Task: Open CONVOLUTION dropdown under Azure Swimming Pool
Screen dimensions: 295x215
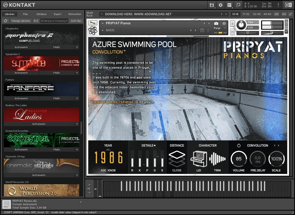Action: [124, 51]
